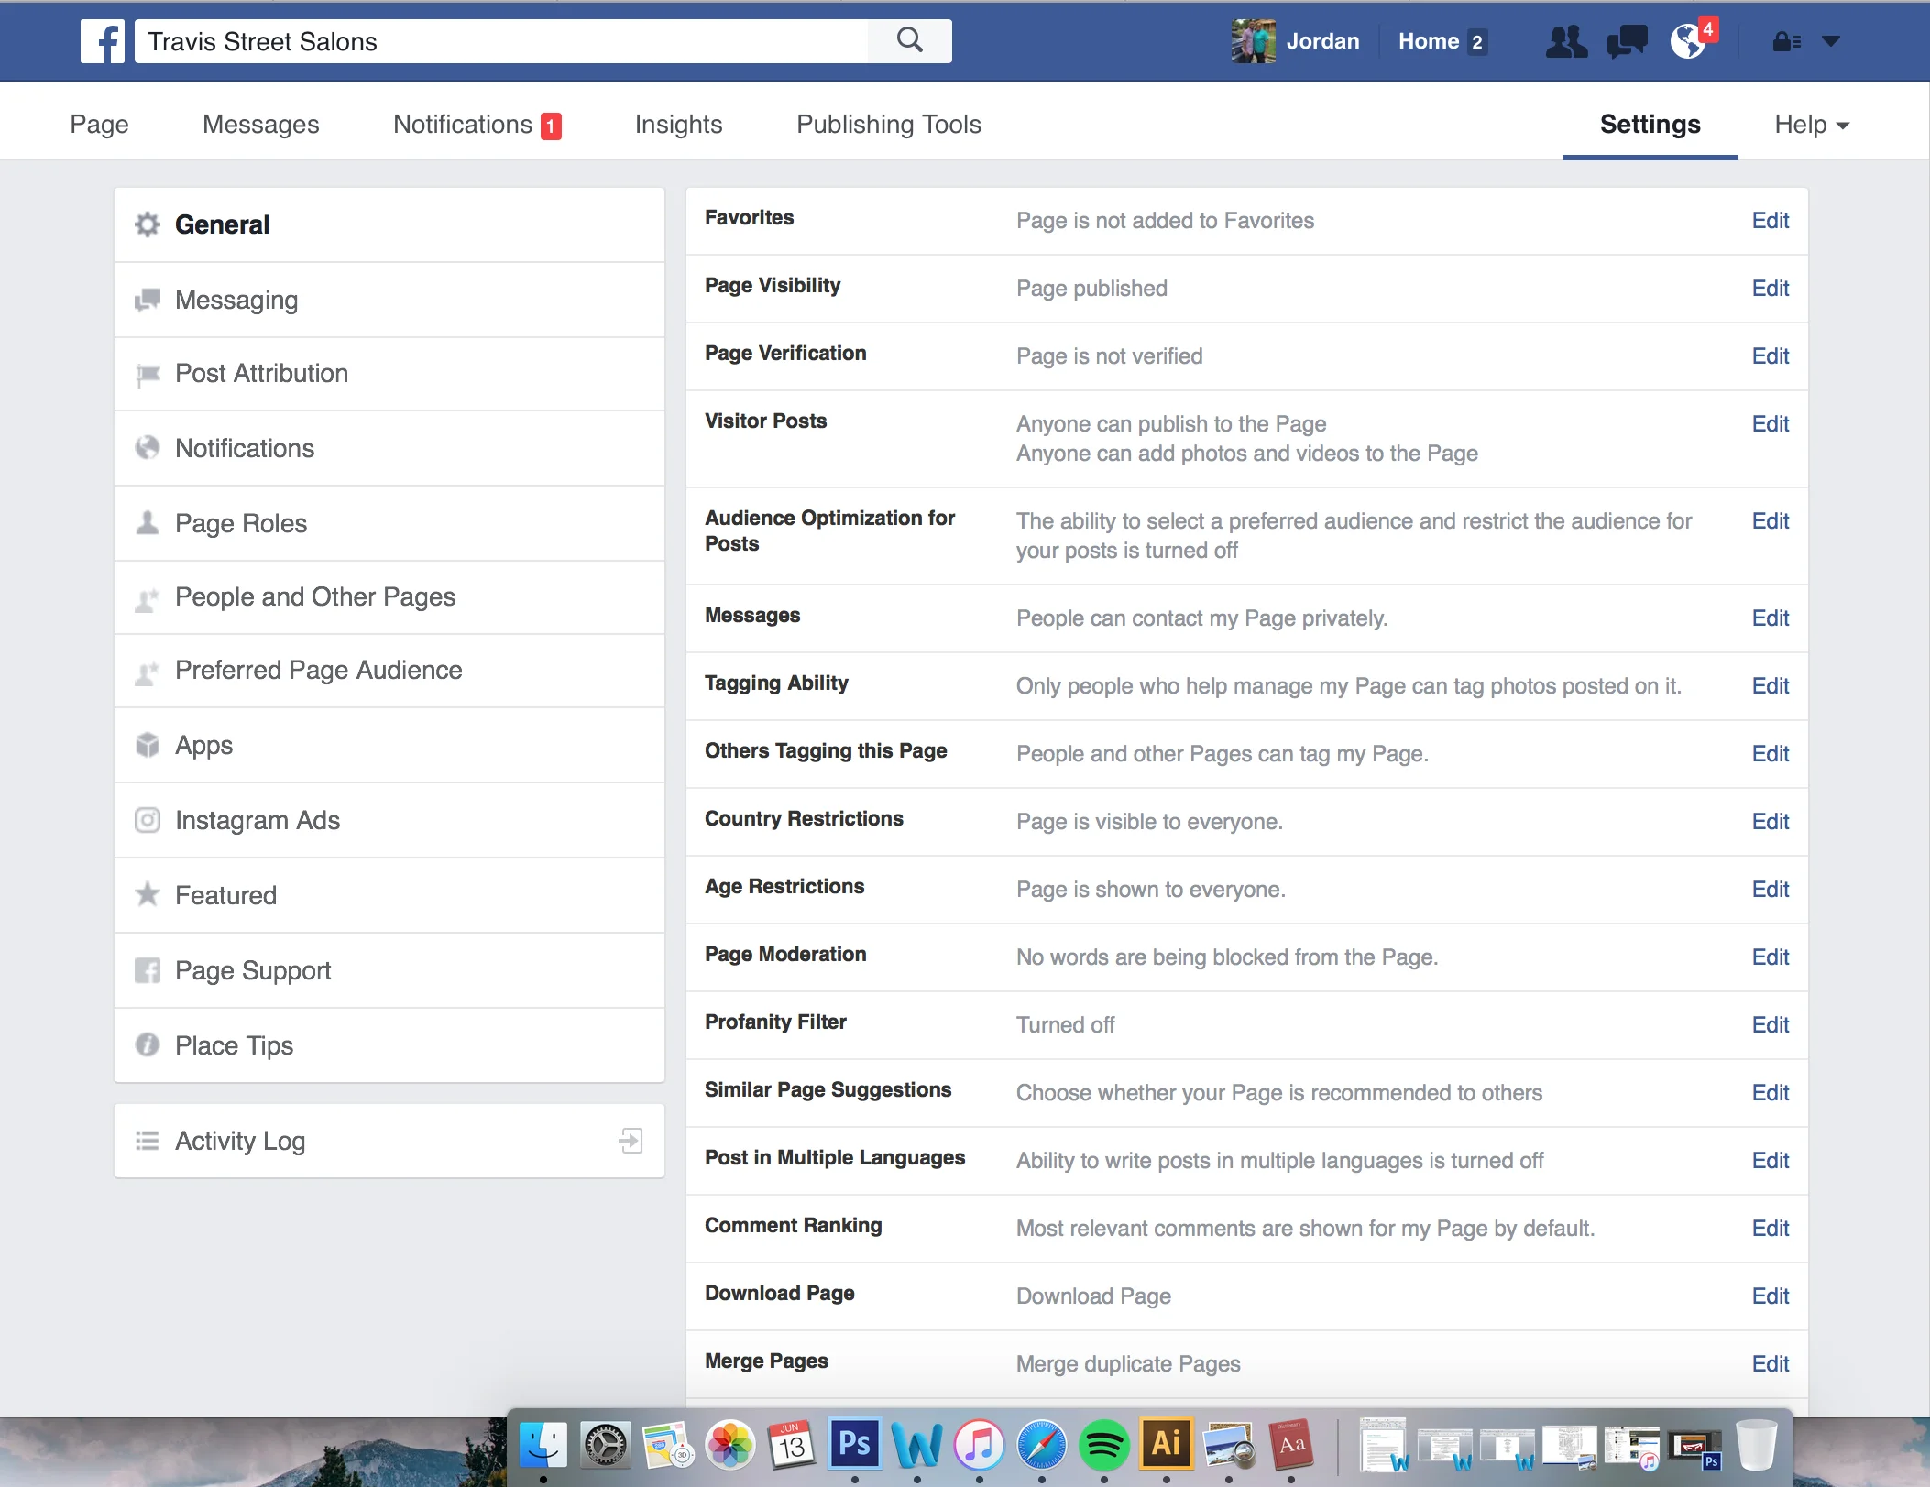Click the Facebook logo icon
The image size is (1930, 1487).
coord(102,41)
